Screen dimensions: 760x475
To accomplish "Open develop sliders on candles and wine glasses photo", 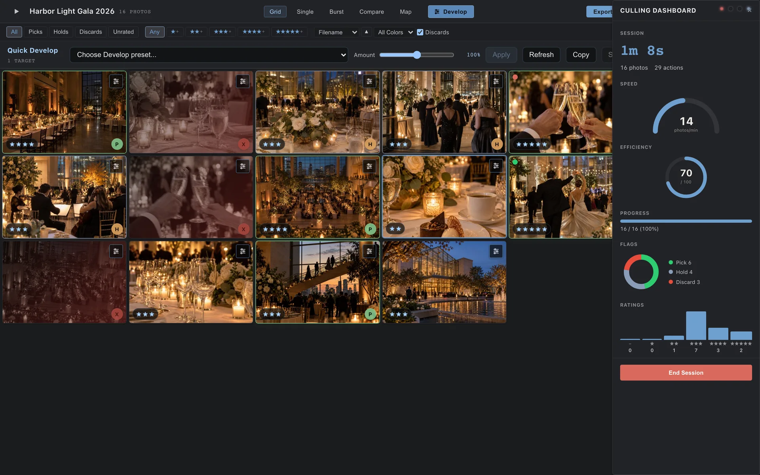I will (243, 251).
